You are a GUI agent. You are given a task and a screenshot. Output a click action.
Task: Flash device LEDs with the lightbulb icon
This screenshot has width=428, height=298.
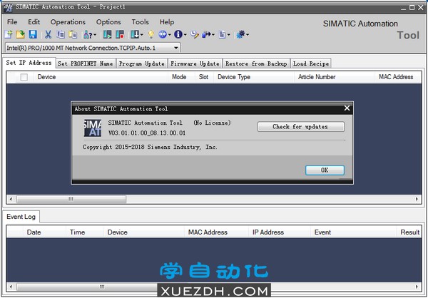pyautogui.click(x=151, y=34)
